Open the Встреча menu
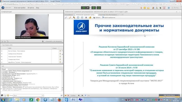Image resolution: width=182 pixels, height=102 pixels. (x=31, y=8)
